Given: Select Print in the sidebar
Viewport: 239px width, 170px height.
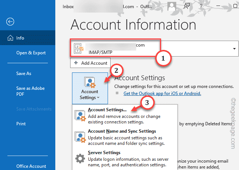Looking at the screenshot, I should pos(21,124).
